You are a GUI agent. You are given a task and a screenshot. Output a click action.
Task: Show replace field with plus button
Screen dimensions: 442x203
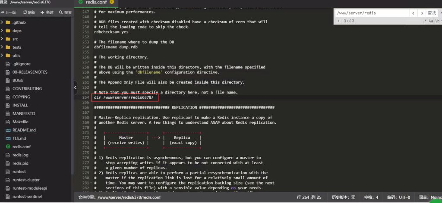(x=338, y=21)
